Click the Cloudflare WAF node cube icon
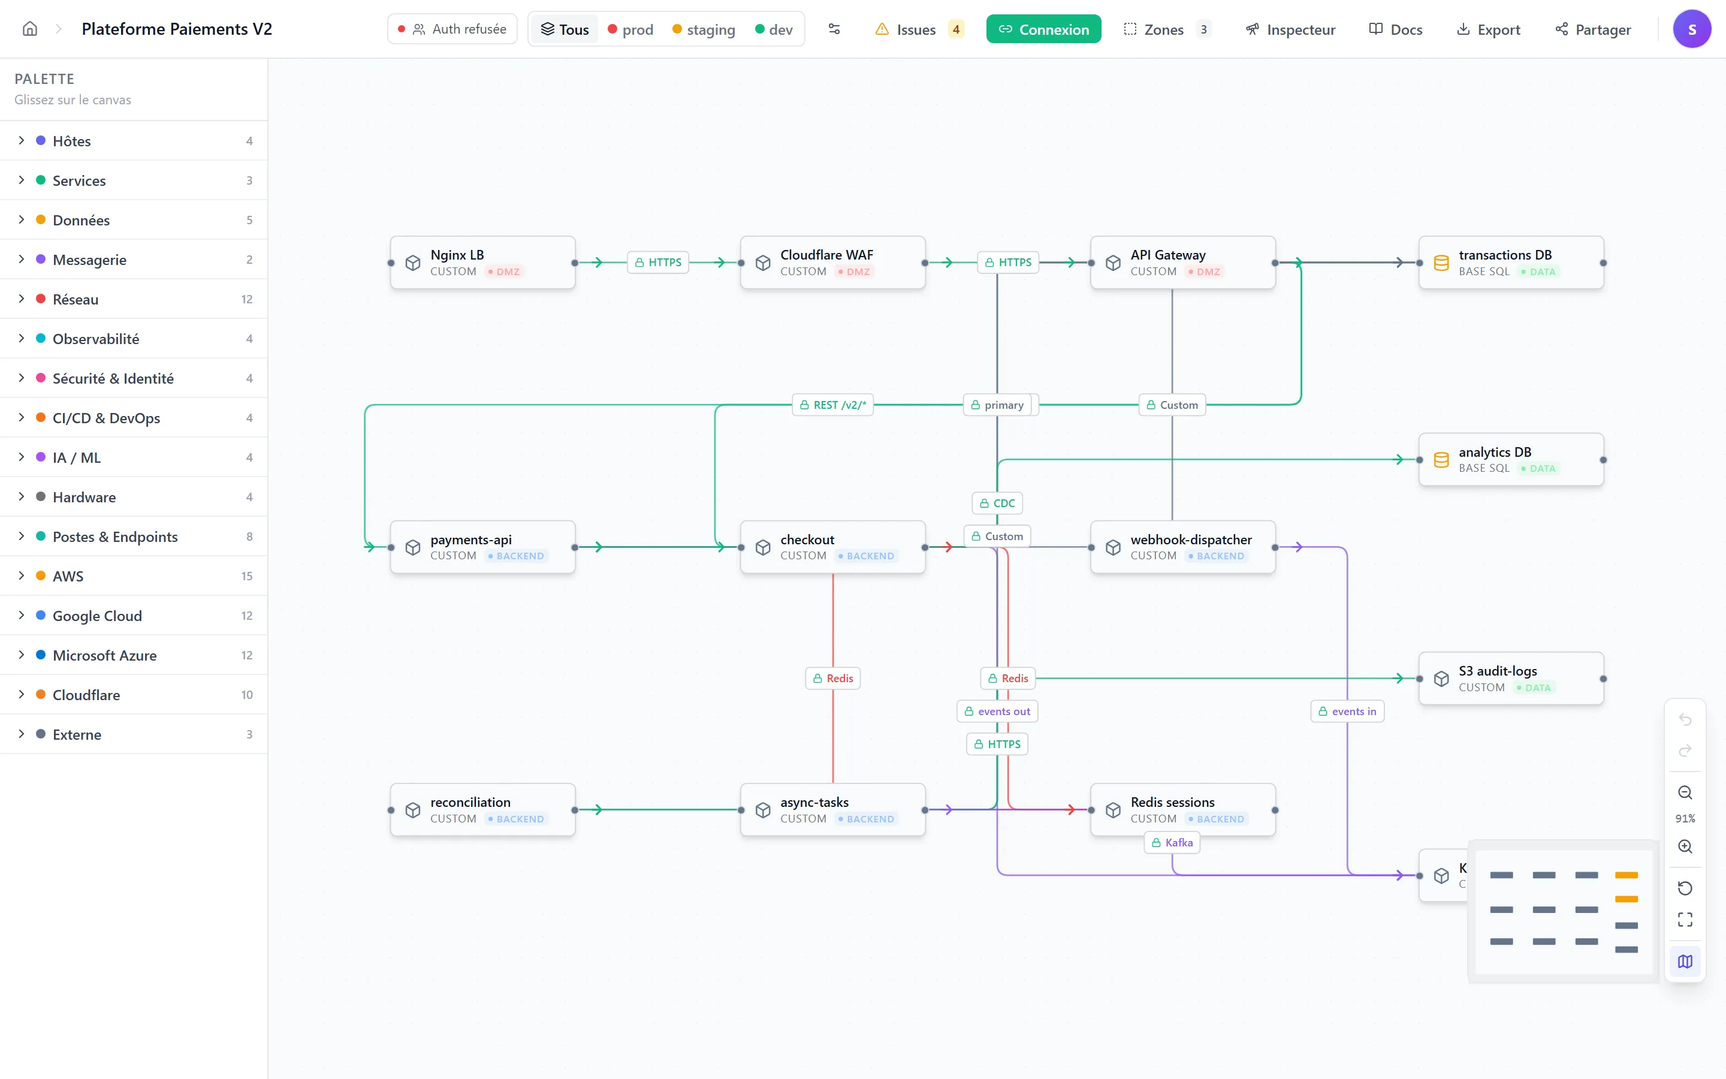1726x1079 pixels. point(763,263)
